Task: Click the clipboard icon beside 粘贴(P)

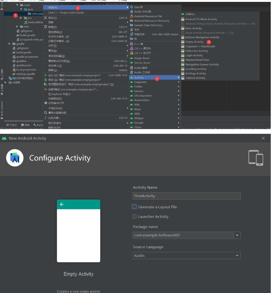Action: click(46, 27)
